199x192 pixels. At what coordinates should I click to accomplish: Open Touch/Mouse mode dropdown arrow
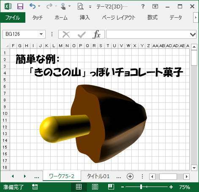coord(69,6)
